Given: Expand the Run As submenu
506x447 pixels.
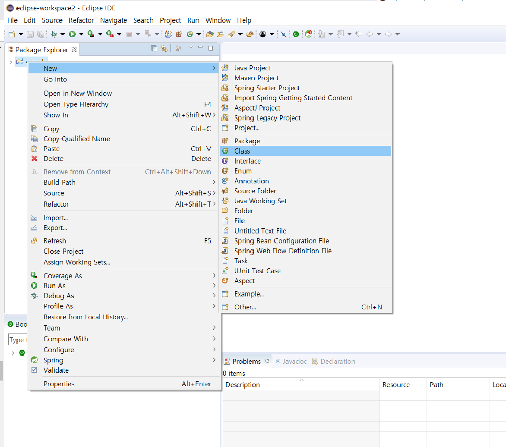Looking at the screenshot, I should click(x=123, y=286).
